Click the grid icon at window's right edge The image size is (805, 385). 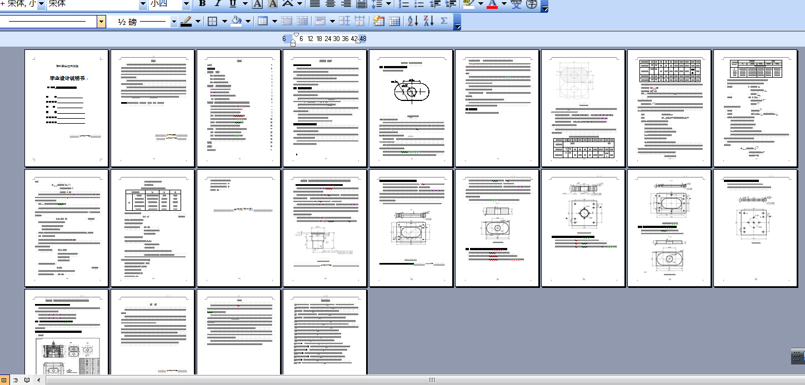(x=797, y=357)
